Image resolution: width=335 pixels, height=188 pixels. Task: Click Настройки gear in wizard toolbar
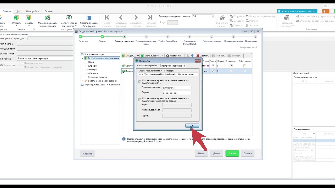point(175,56)
